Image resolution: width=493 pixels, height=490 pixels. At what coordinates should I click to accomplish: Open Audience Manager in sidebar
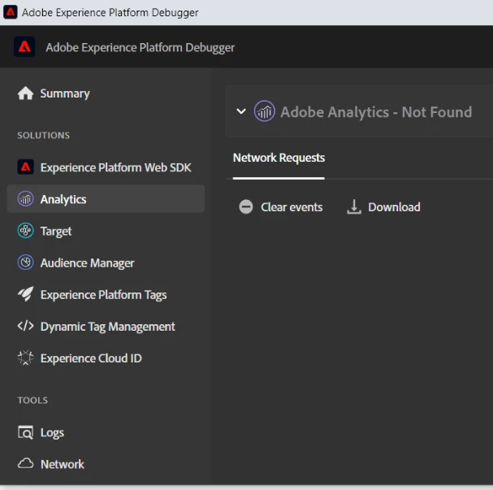[88, 263]
